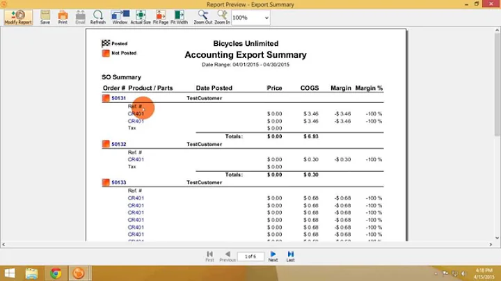Screen dimensions: 501x281
Task: Zoom In on the report
Action: point(222,17)
